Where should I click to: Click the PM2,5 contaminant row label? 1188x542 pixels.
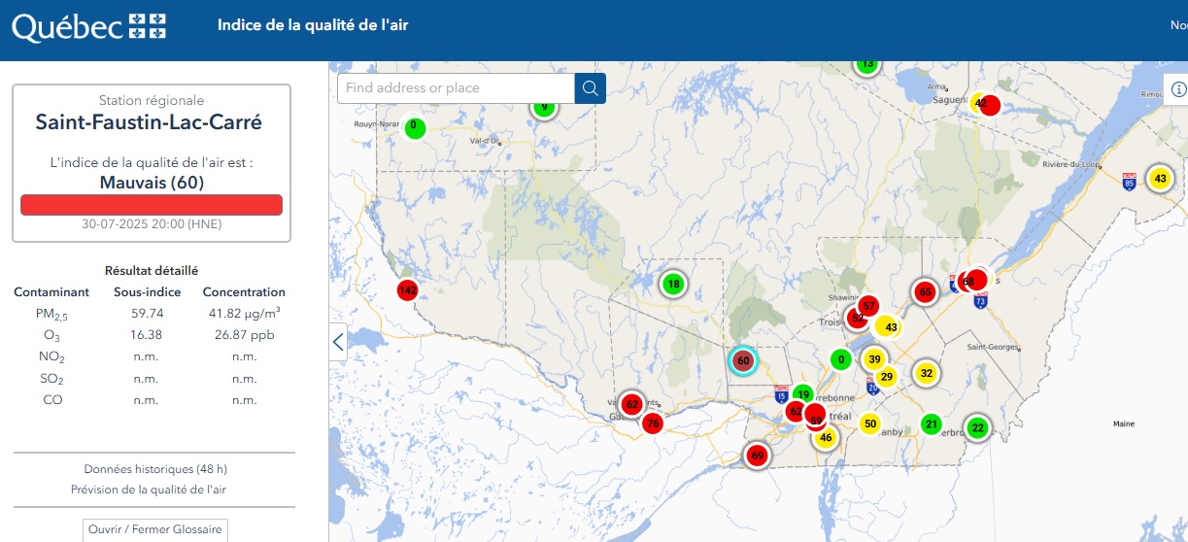pos(51,314)
